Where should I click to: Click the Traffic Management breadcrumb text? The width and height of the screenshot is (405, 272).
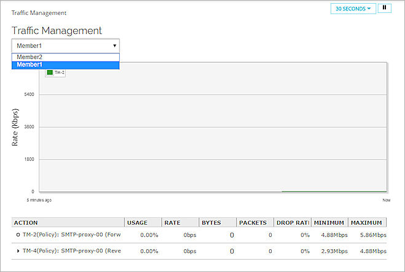[39, 12]
